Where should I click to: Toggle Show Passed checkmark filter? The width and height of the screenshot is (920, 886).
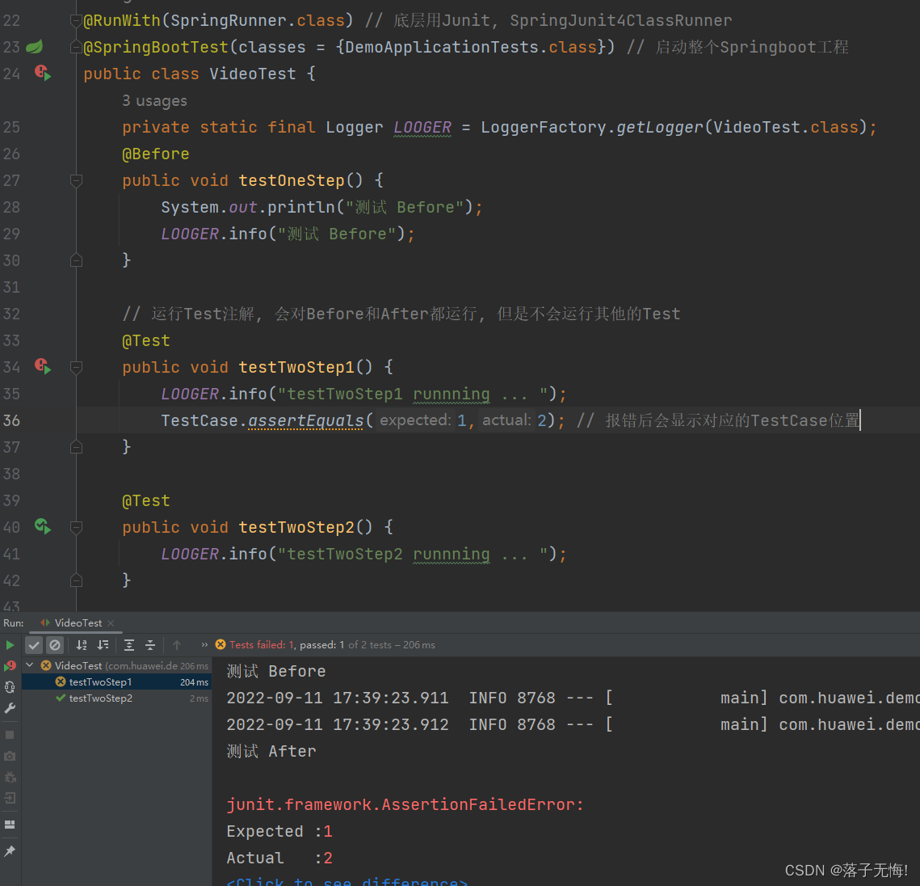[34, 644]
